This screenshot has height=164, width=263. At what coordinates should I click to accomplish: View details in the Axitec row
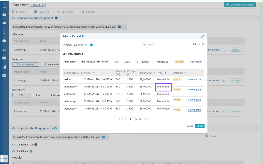tap(194, 80)
